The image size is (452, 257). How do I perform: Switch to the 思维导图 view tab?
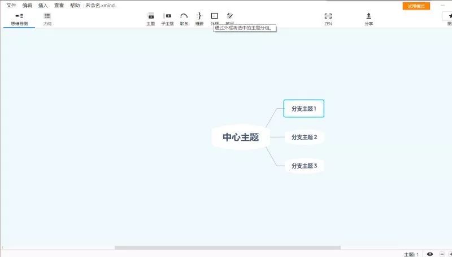[19, 19]
